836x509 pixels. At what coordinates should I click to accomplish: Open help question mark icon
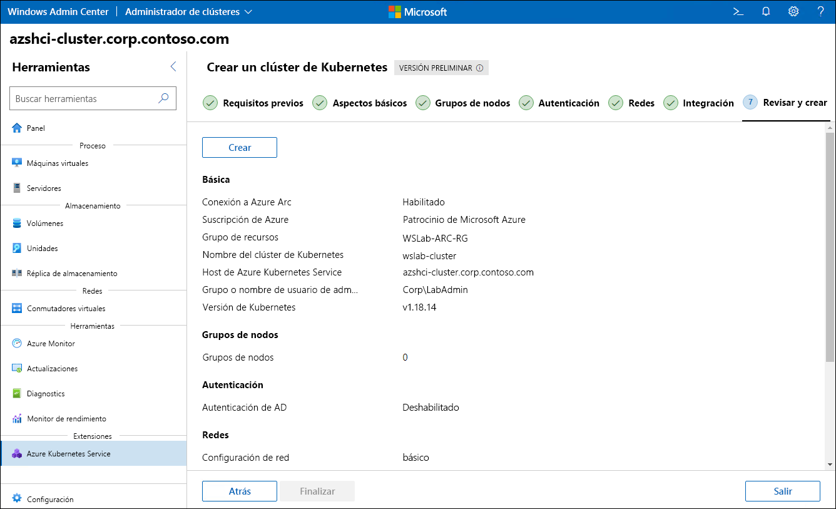(821, 12)
